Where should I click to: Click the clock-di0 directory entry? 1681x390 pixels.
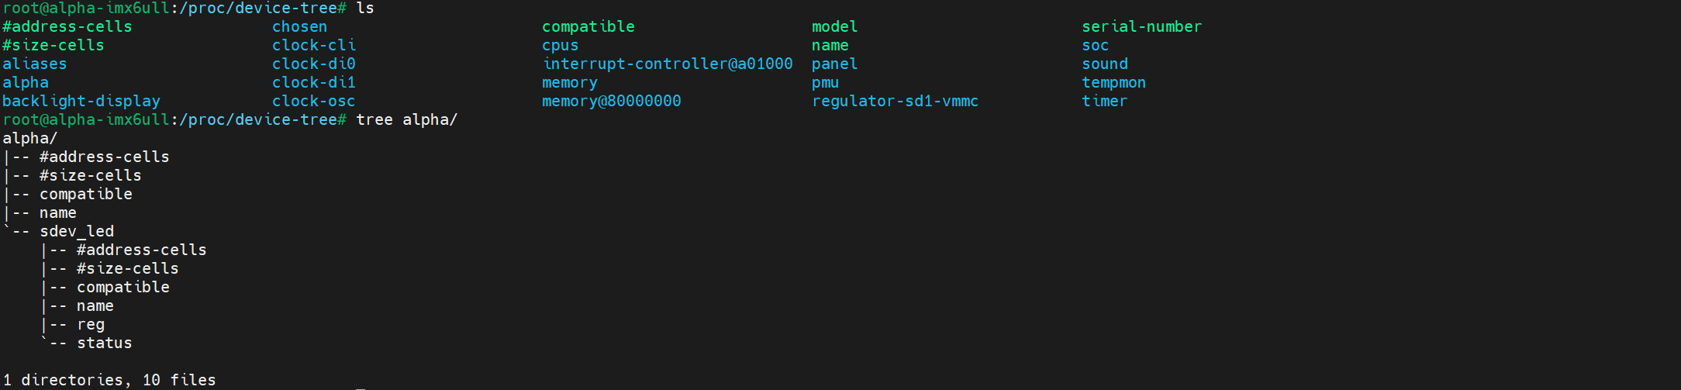tap(313, 64)
